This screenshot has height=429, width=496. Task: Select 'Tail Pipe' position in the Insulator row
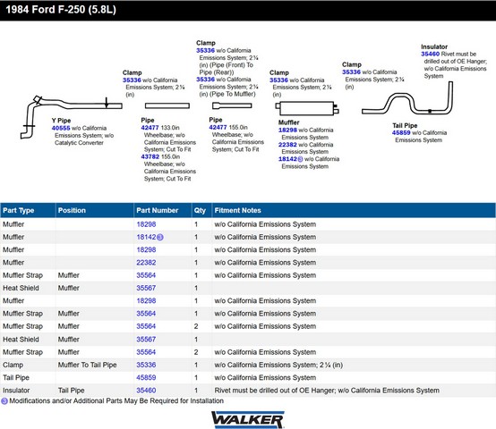71,391
